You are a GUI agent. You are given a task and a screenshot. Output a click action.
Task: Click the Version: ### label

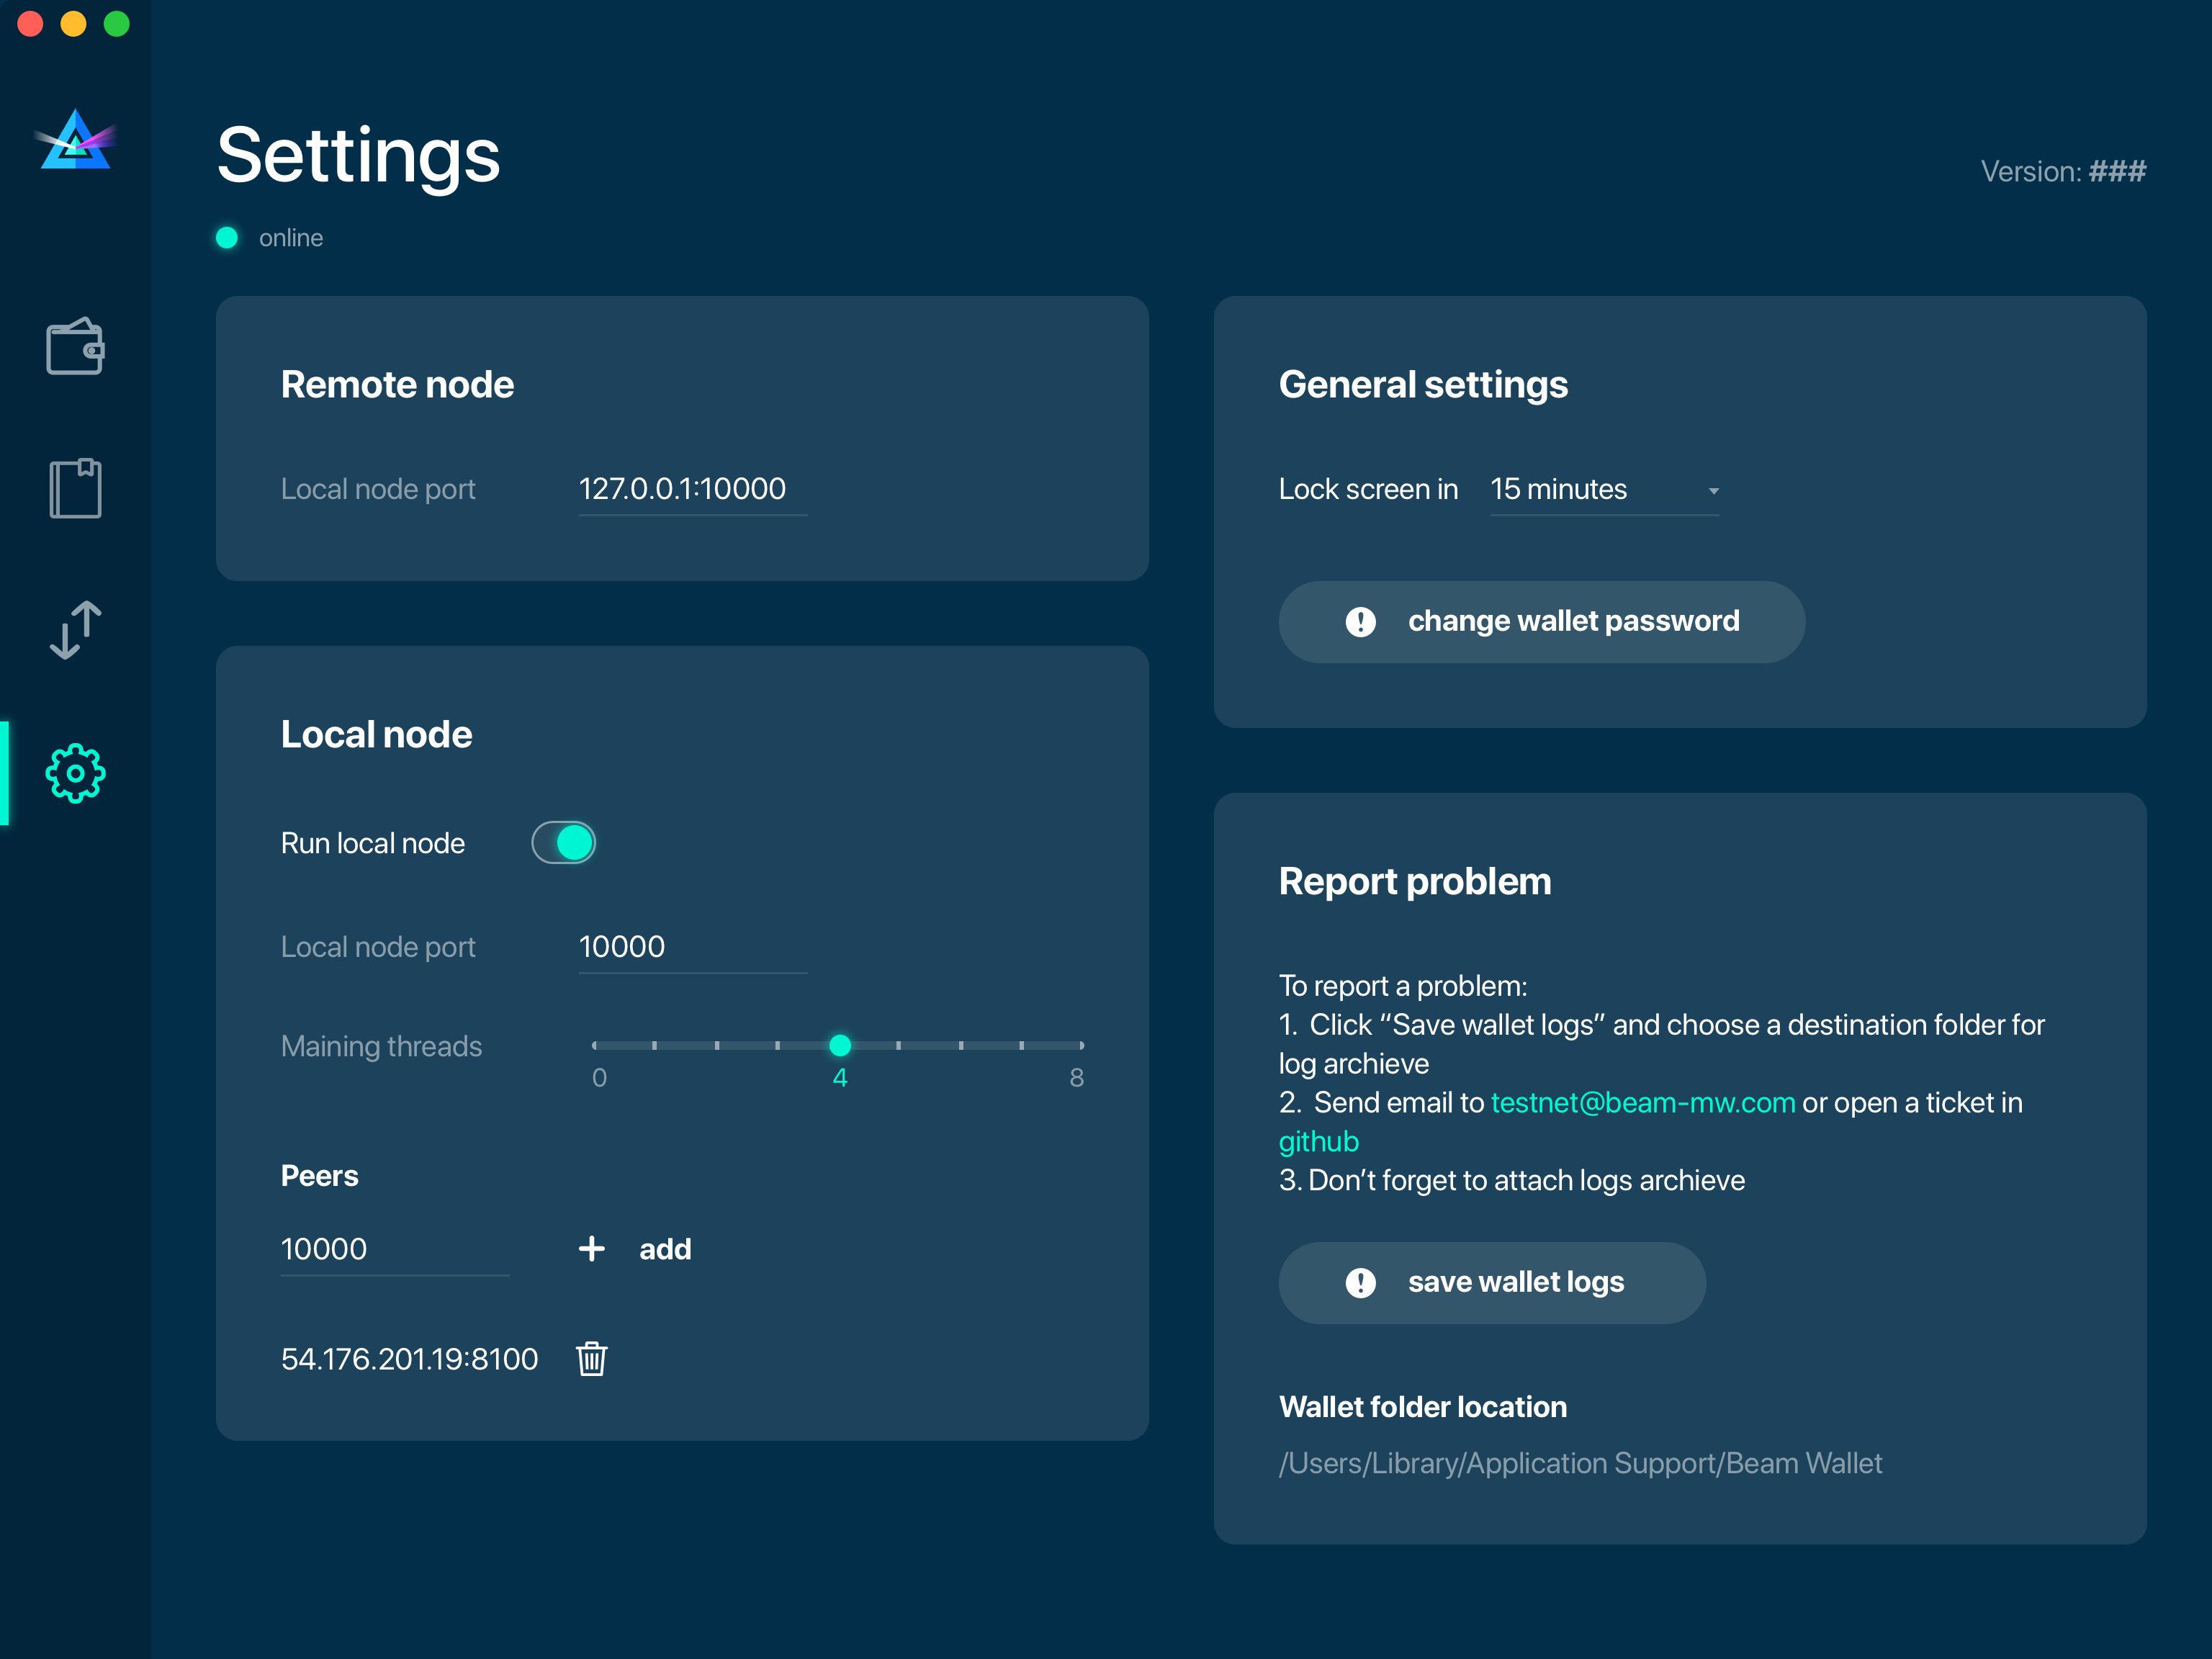2063,171
